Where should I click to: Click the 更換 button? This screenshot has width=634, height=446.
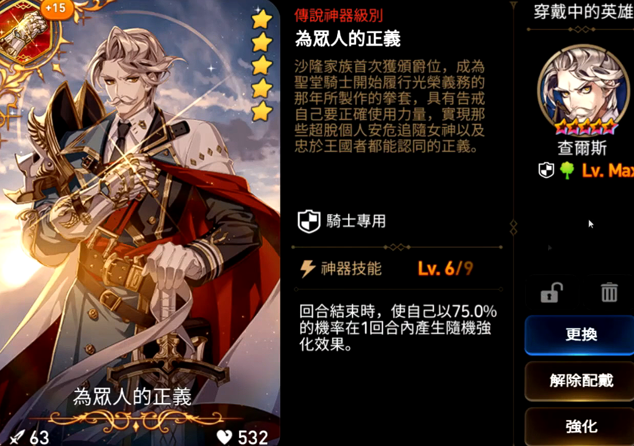pyautogui.click(x=581, y=335)
